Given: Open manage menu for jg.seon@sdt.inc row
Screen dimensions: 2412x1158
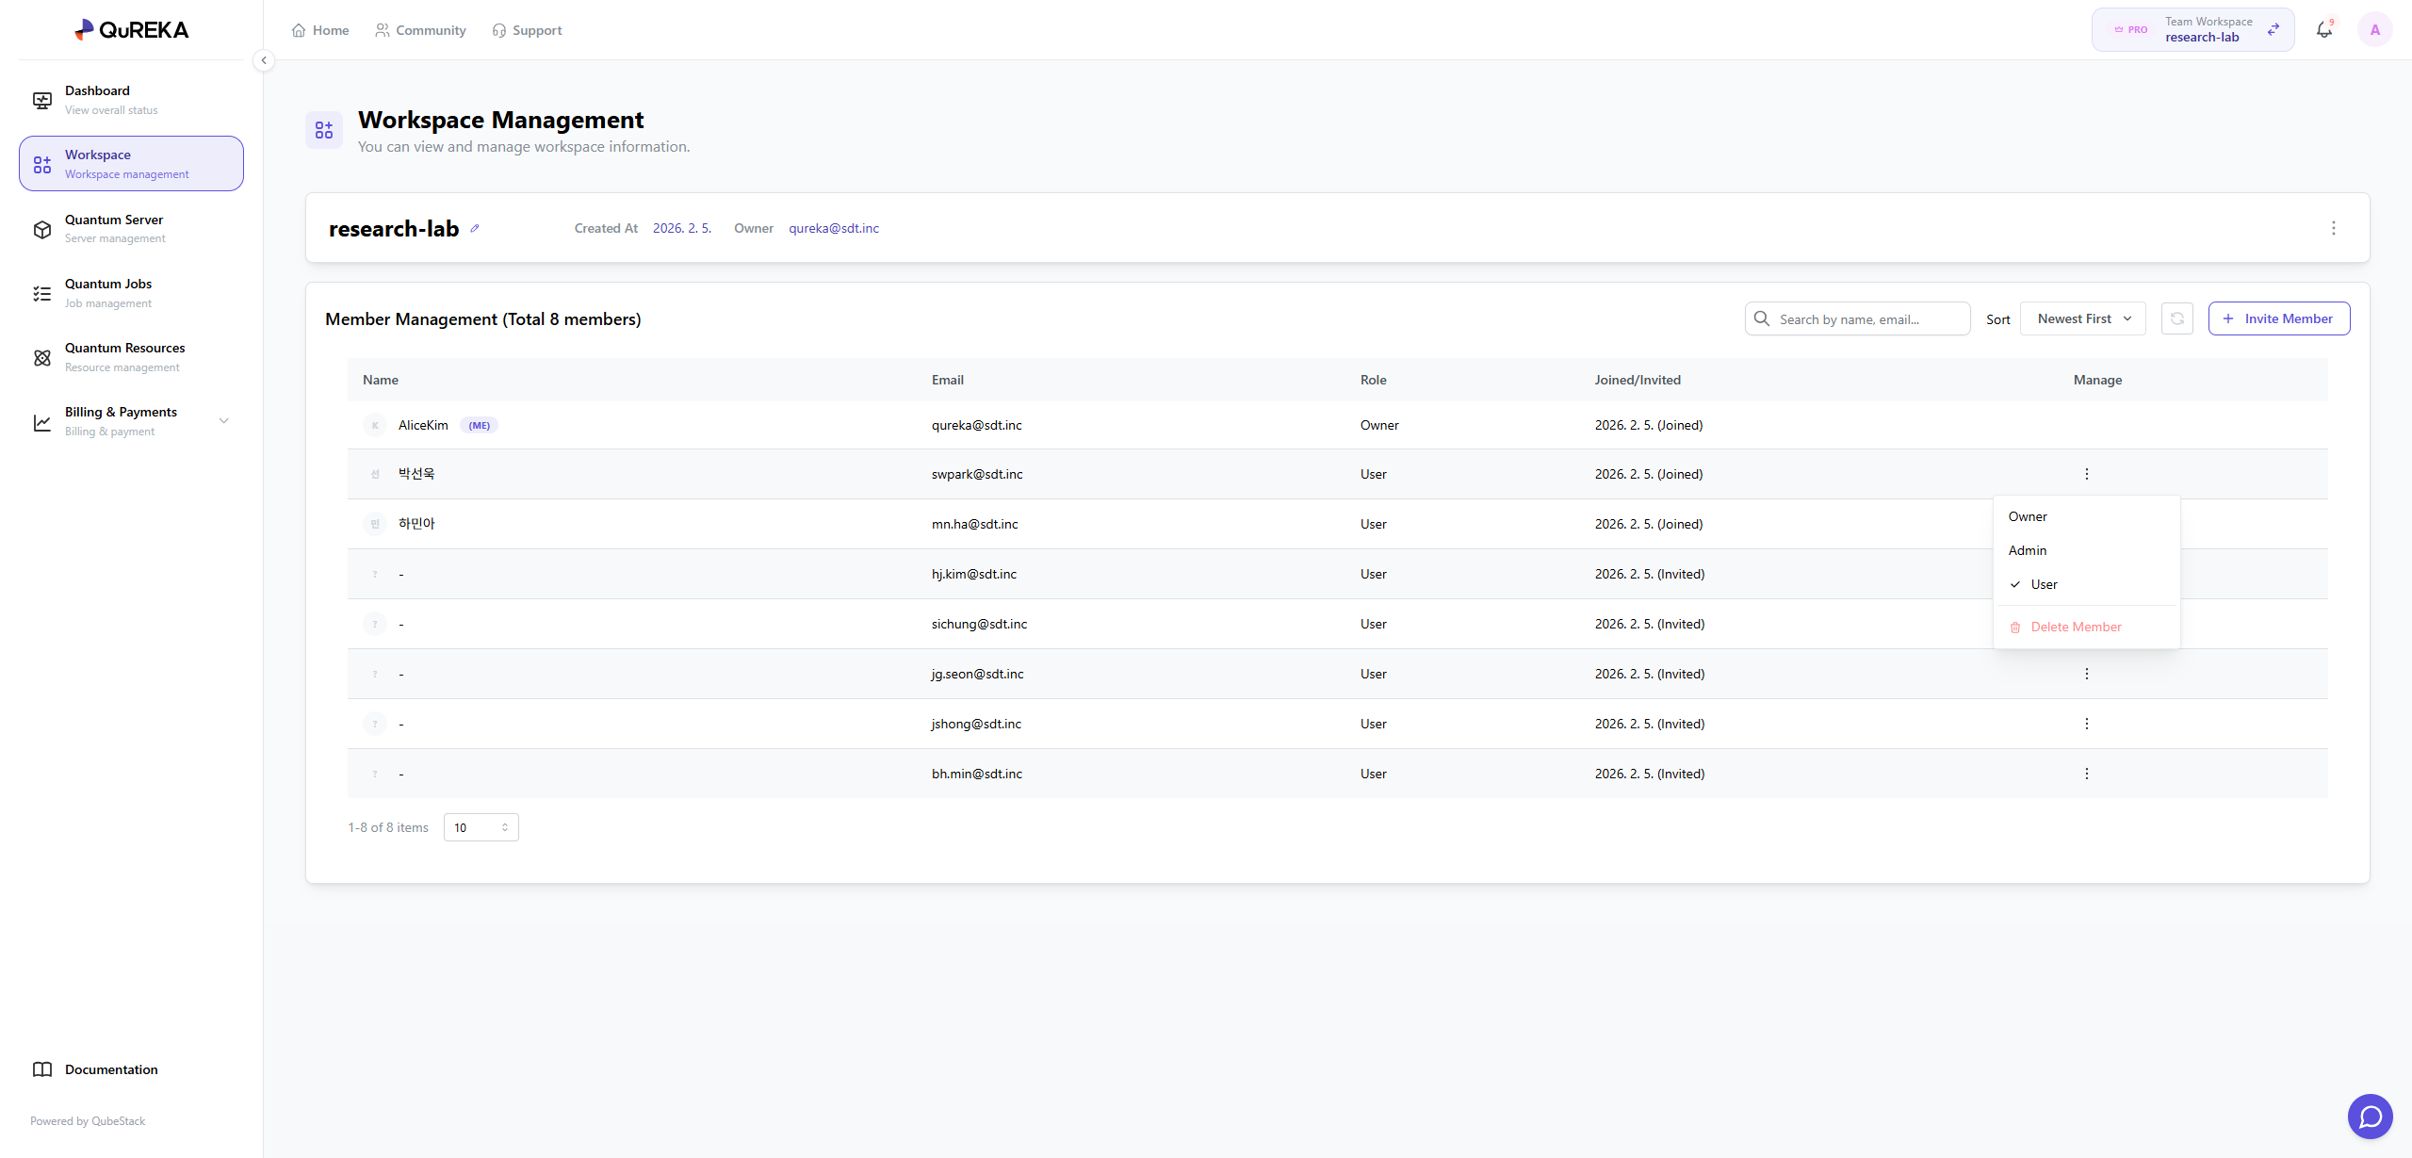Looking at the screenshot, I should pos(2086,674).
